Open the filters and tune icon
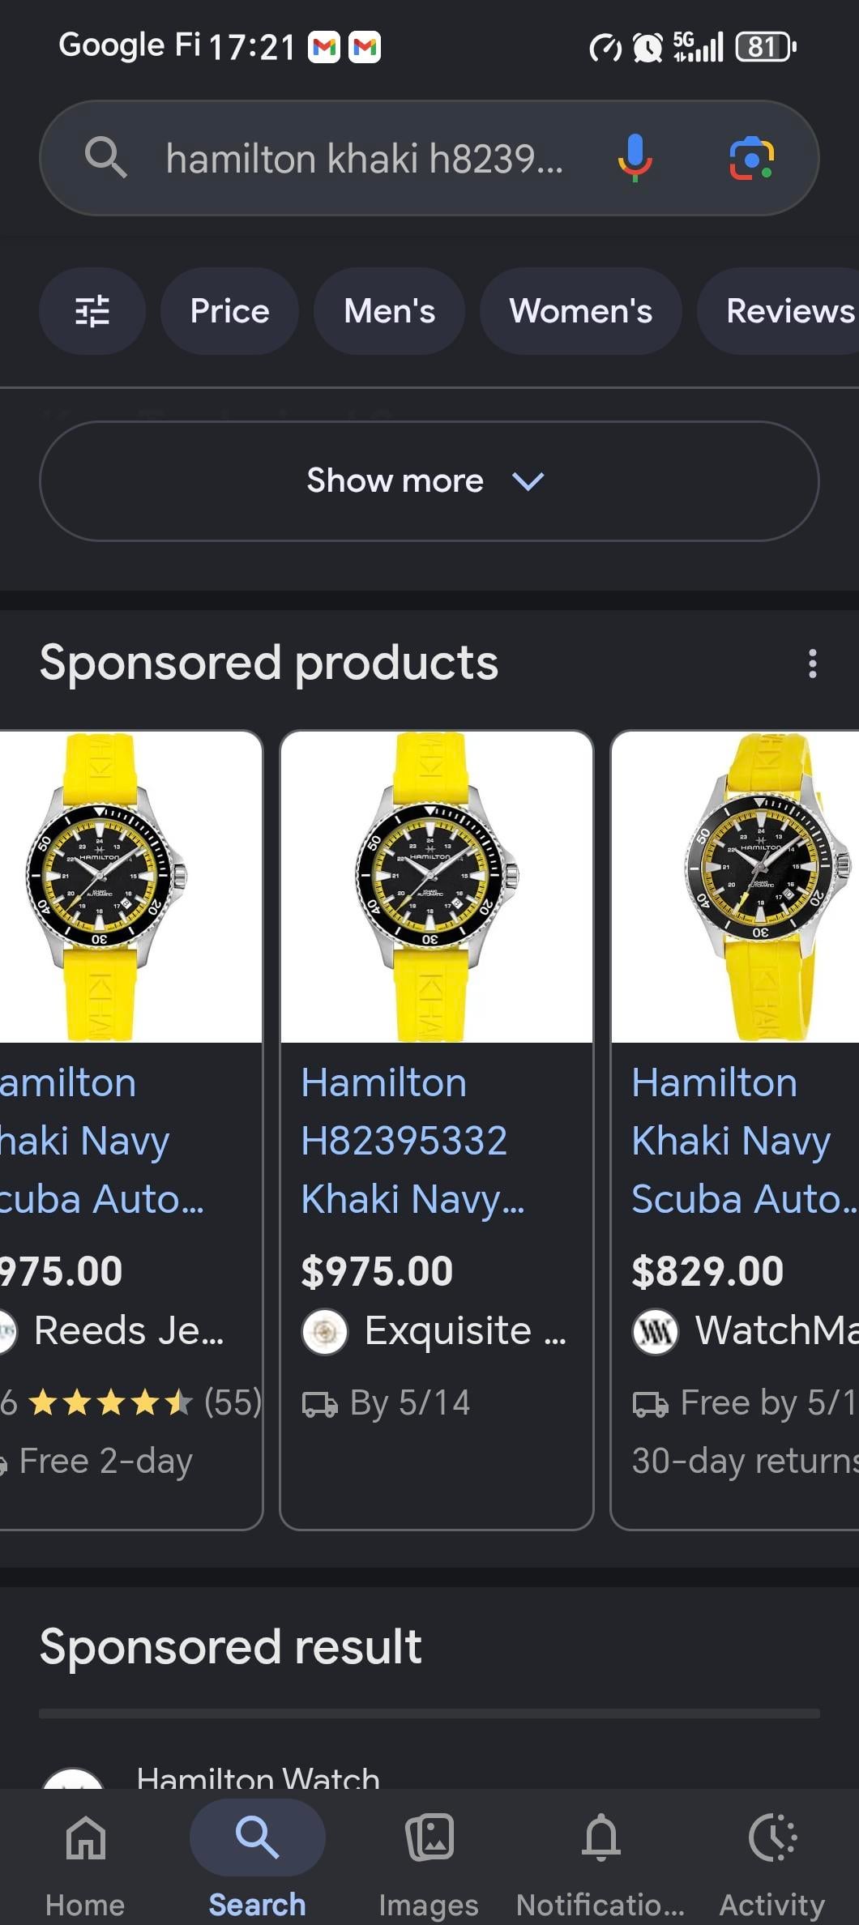Viewport: 859px width, 1925px height. [x=92, y=311]
